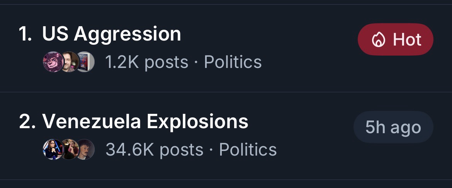Open the Venezuela Explosions trending topic
Viewport: 452px width, 188px height.
[145, 122]
